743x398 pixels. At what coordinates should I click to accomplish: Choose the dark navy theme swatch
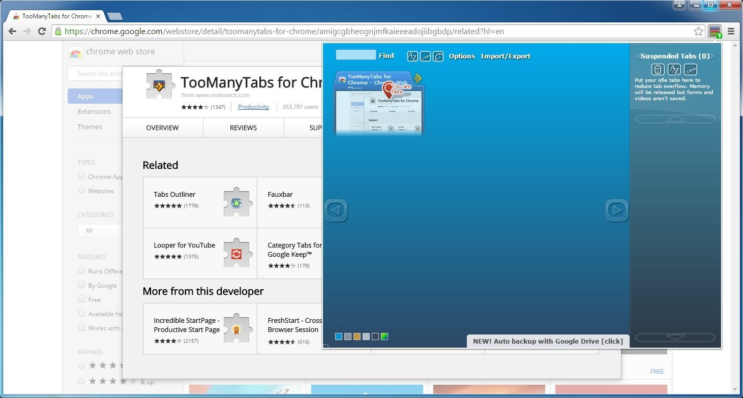(x=375, y=336)
